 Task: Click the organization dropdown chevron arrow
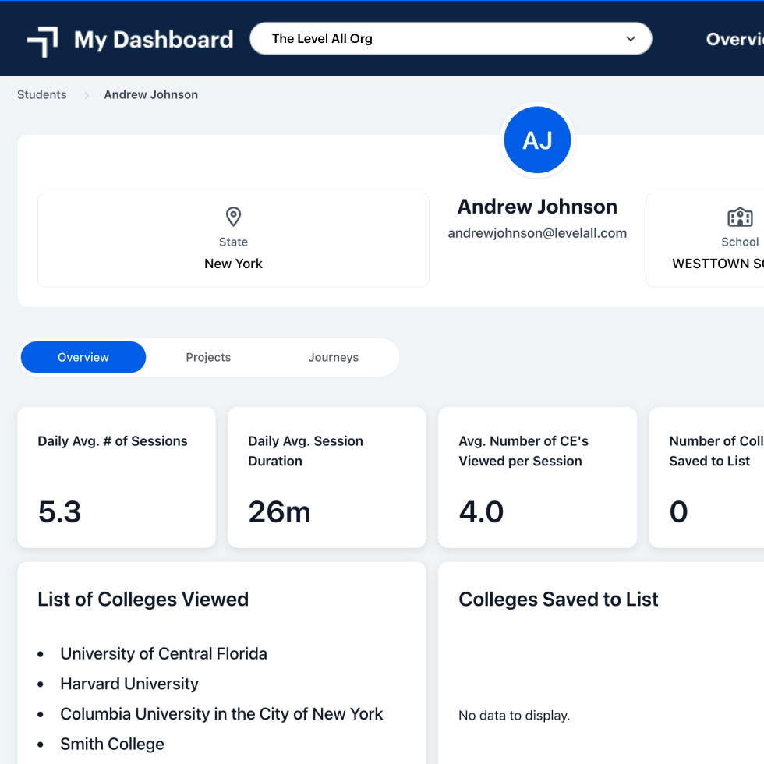631,38
